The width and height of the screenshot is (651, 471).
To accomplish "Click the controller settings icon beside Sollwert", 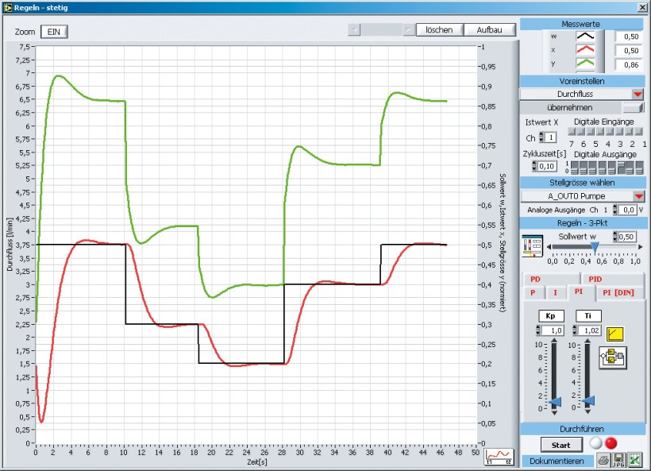I will point(531,245).
